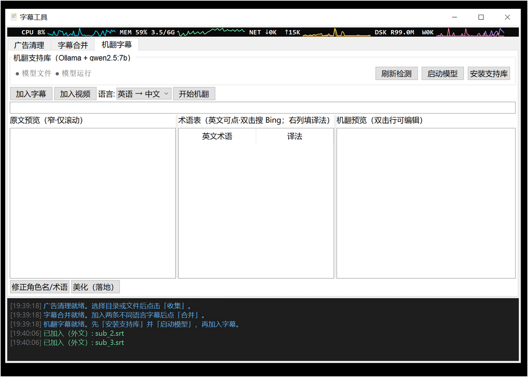This screenshot has height=377, width=528.
Task: Click the 修正角色名/术语 button
Action: coord(40,287)
